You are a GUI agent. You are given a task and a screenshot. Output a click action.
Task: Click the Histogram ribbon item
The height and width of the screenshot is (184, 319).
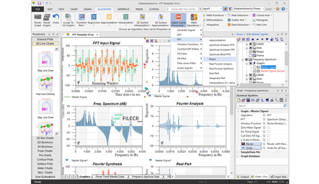click(260, 20)
